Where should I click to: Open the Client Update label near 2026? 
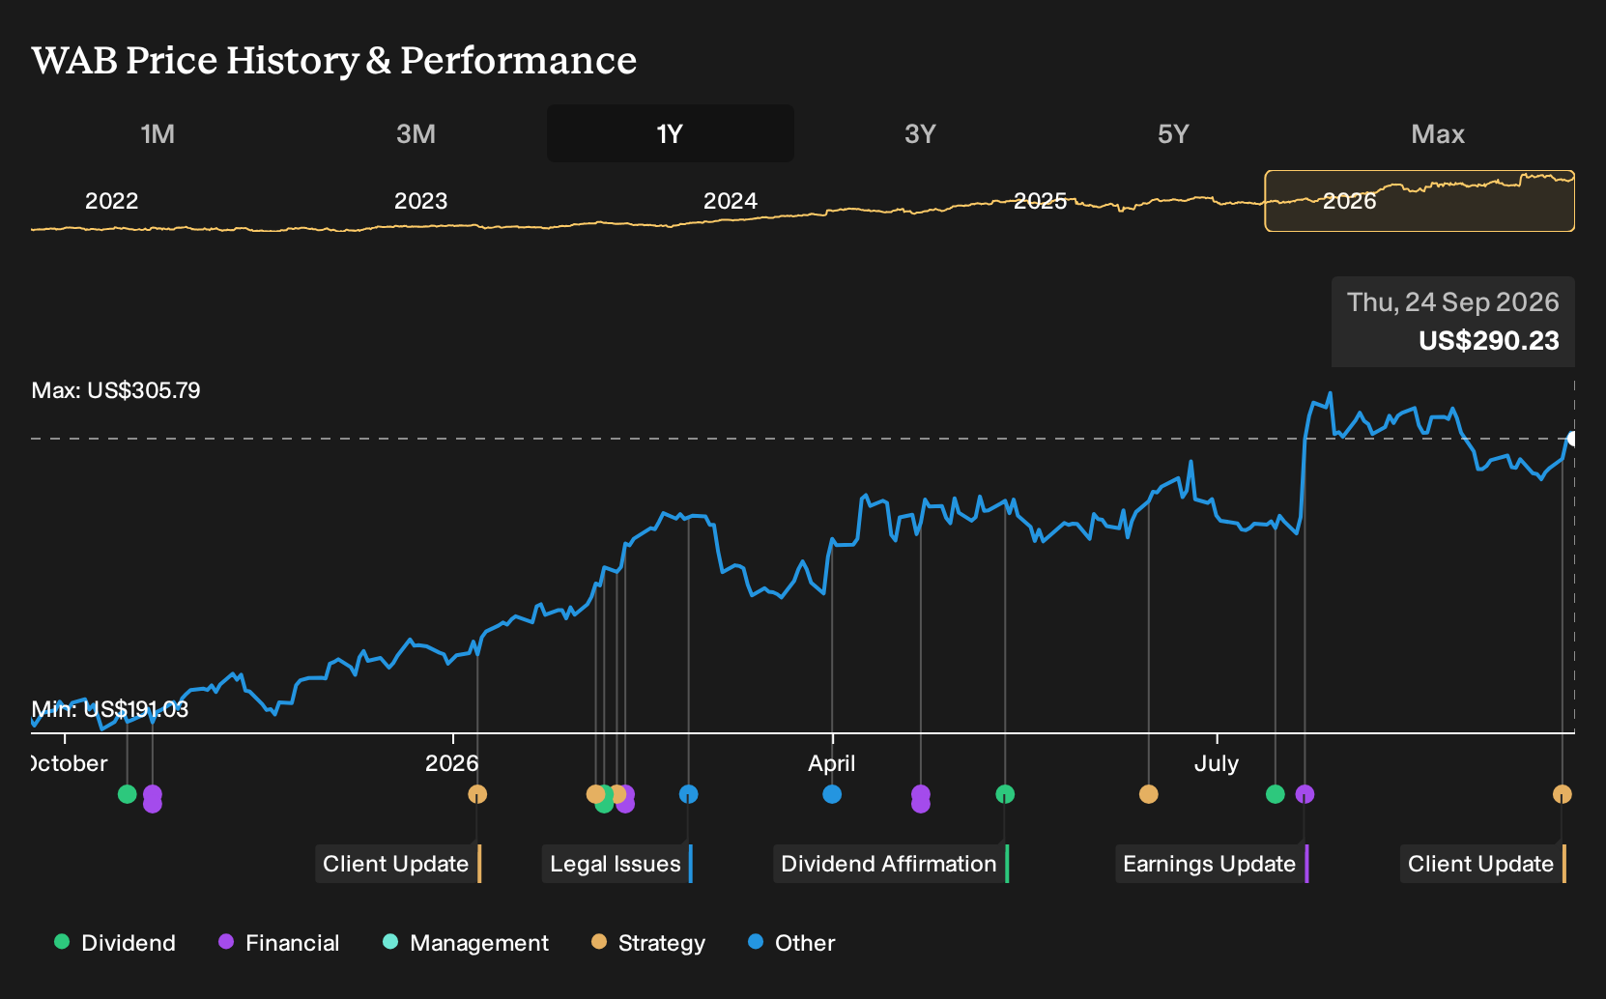[398, 864]
